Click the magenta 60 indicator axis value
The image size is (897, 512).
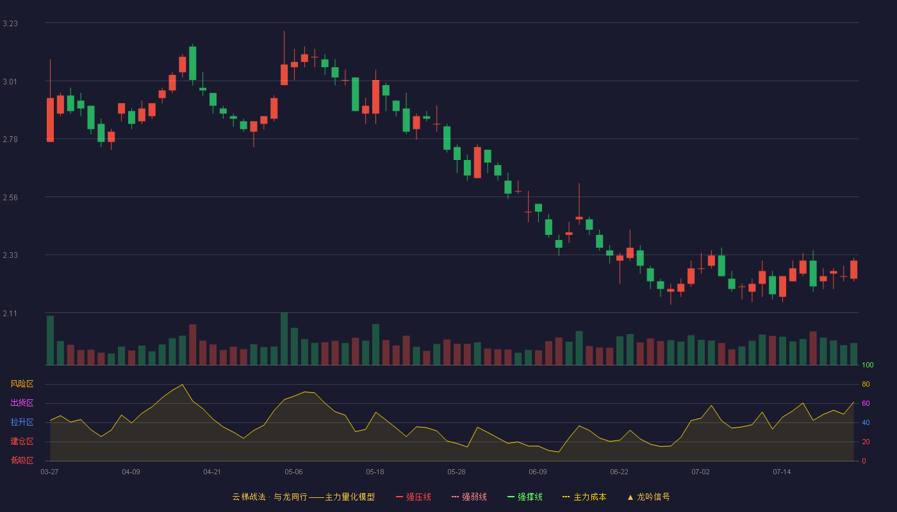[x=866, y=404]
